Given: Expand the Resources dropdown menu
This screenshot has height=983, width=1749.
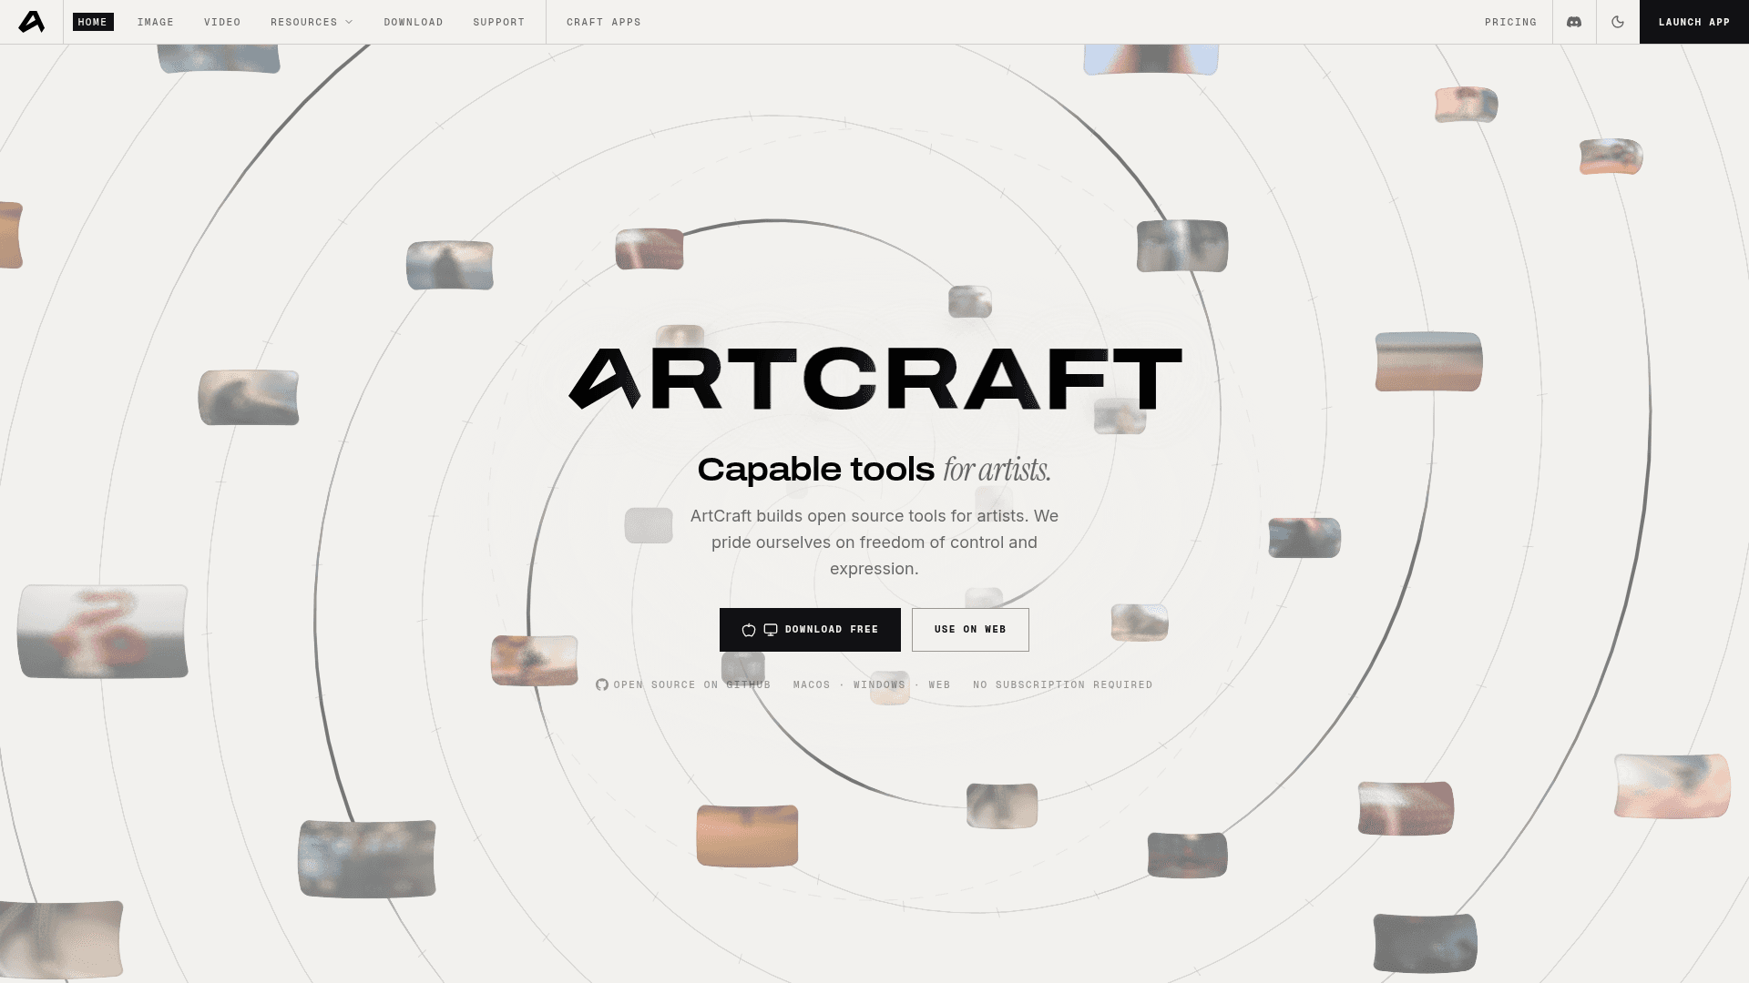Looking at the screenshot, I should (x=312, y=22).
